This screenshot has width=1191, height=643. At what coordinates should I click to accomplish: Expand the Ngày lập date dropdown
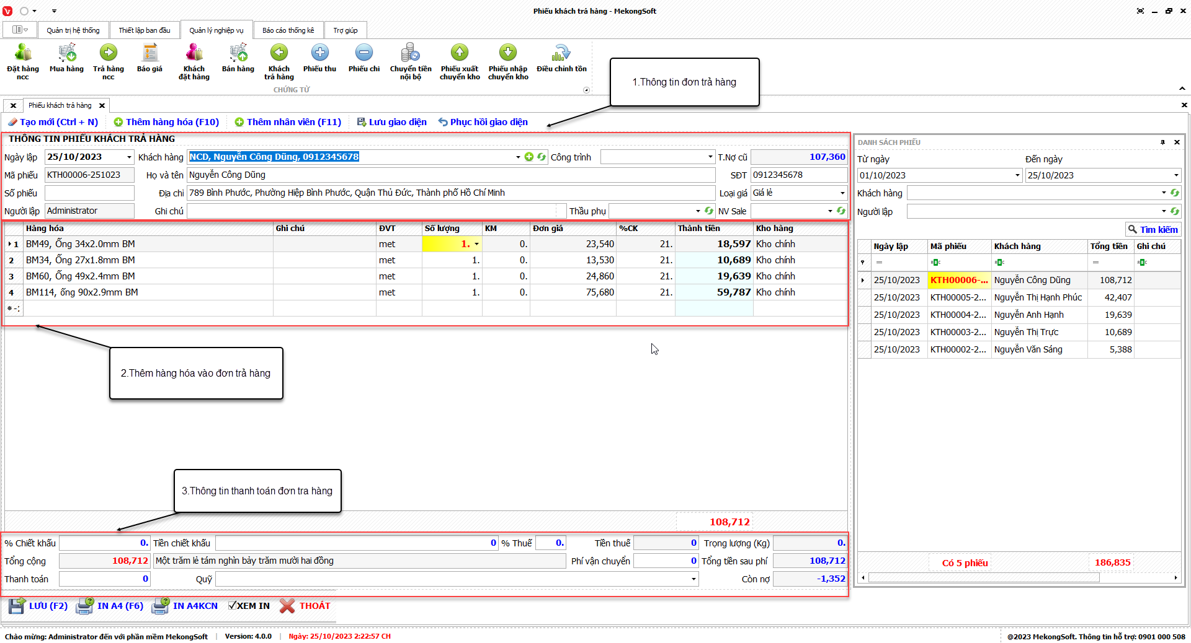pyautogui.click(x=129, y=157)
